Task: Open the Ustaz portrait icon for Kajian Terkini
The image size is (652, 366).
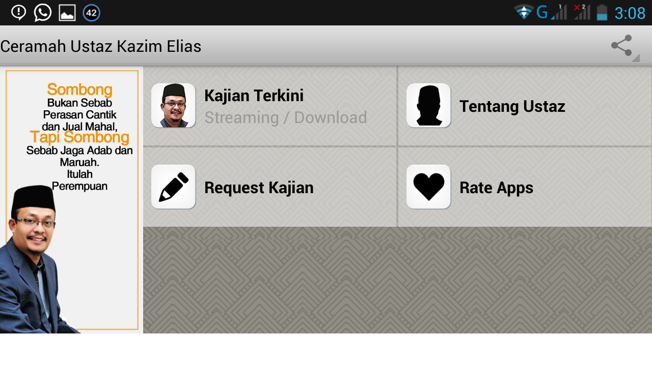Action: [x=174, y=106]
